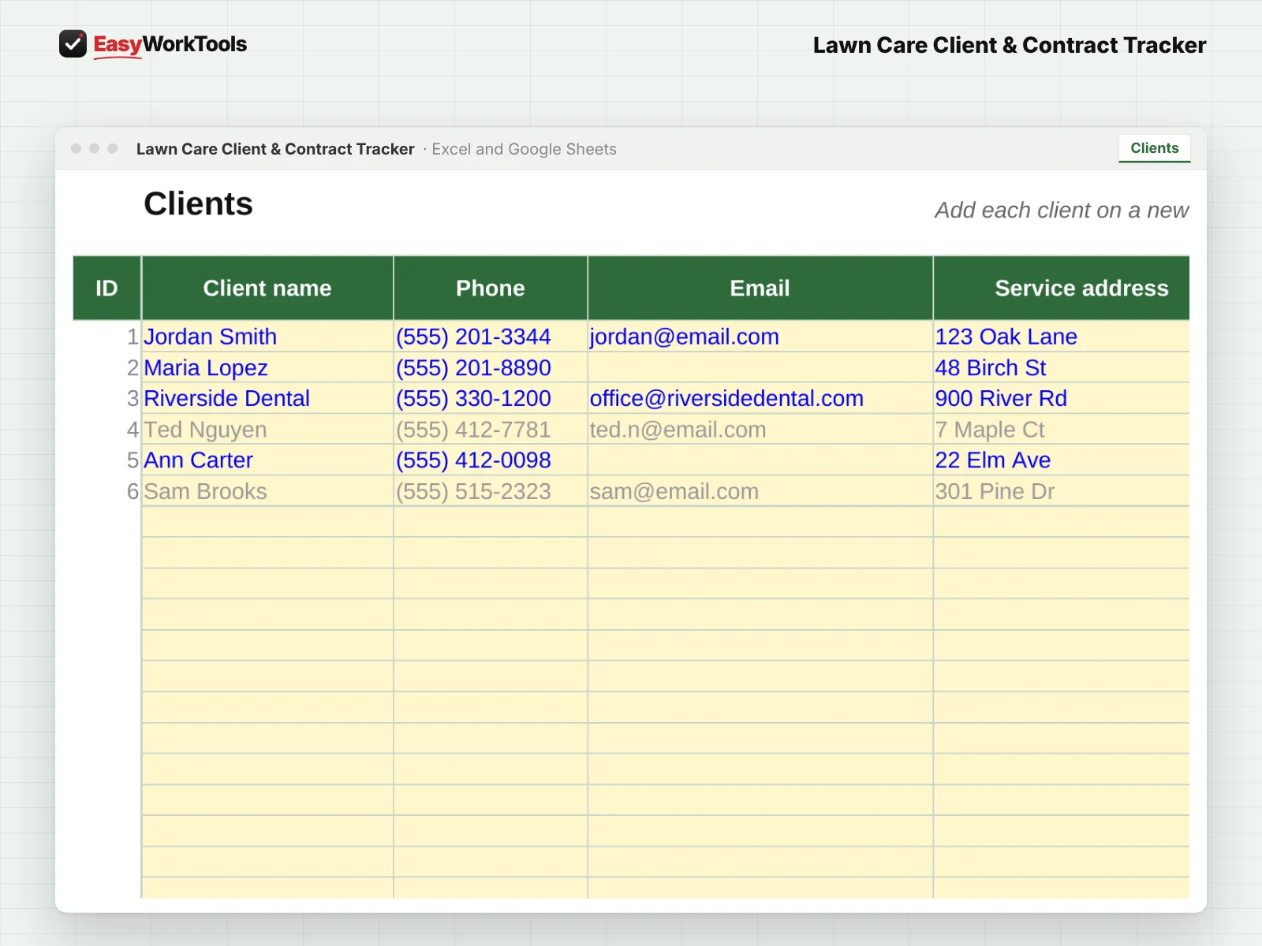Viewport: 1262px width, 946px height.
Task: Select the 48 Birch St address cell
Action: [1062, 367]
